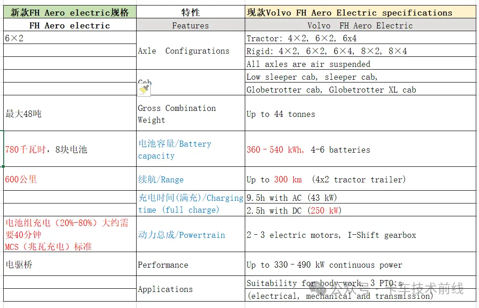Select the '特性' header cell
The height and width of the screenshot is (308, 479).
191,12
